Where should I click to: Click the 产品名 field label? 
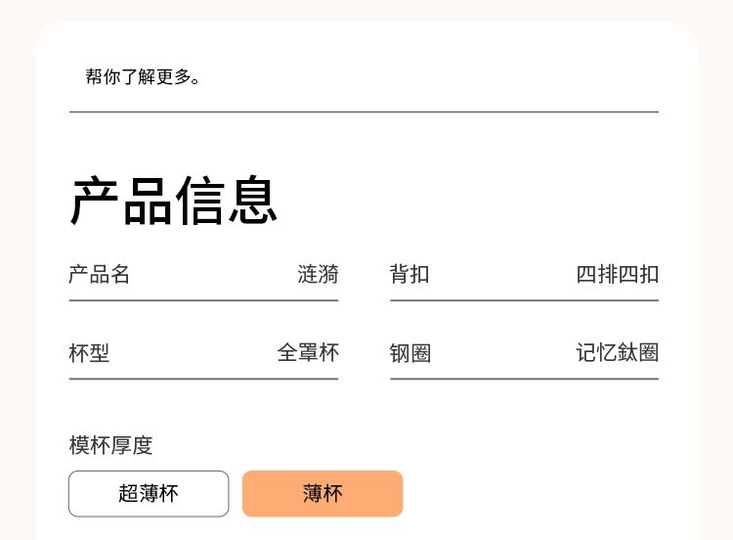99,274
